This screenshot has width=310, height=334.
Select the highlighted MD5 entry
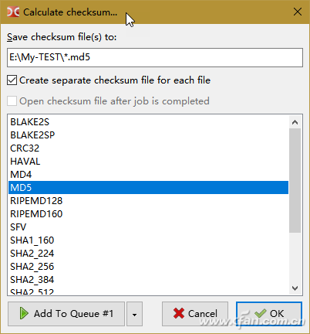(x=148, y=188)
